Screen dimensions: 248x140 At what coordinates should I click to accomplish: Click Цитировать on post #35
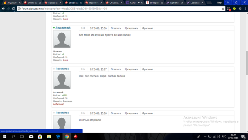(131, 69)
